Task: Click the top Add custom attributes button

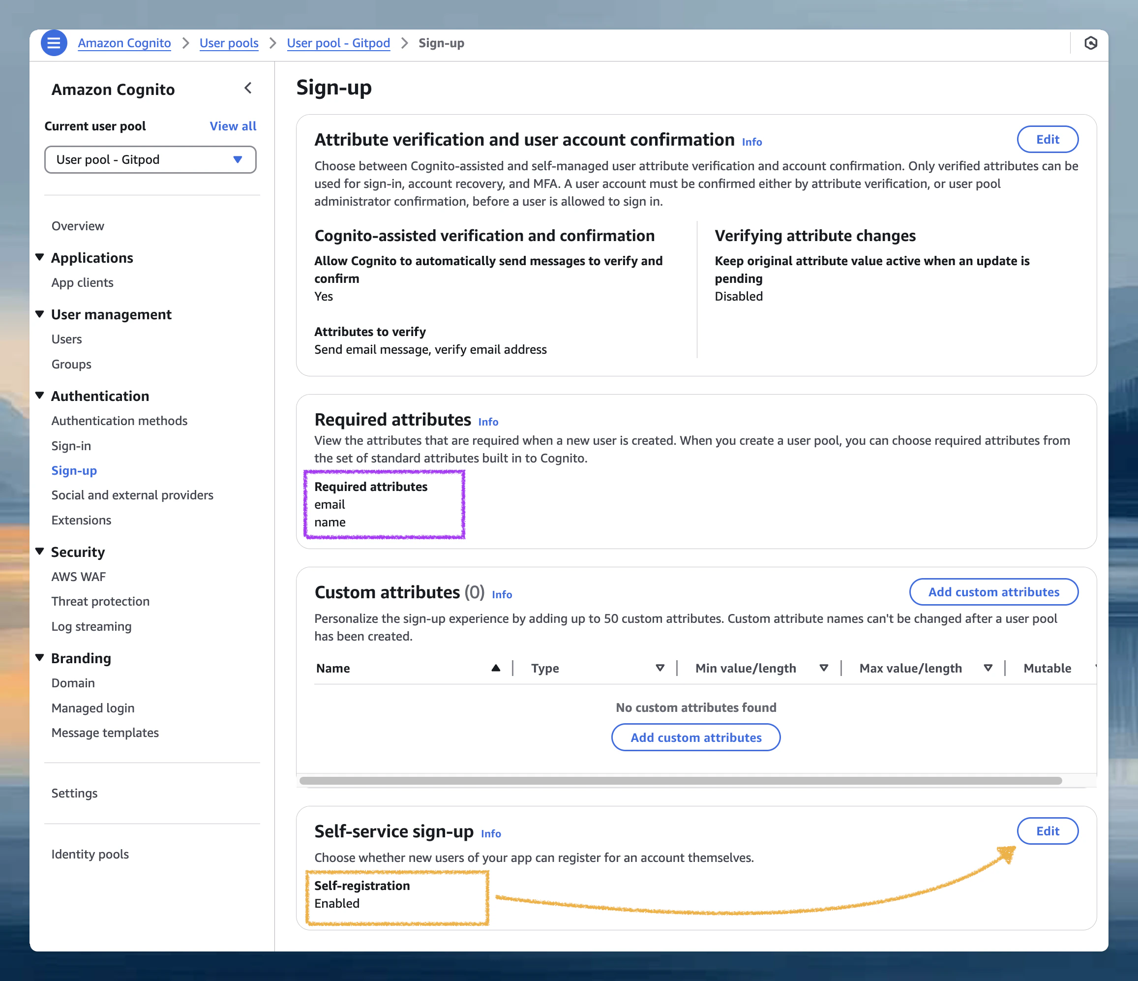Action: 993,592
